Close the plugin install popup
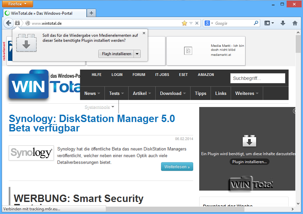 tap(144, 33)
